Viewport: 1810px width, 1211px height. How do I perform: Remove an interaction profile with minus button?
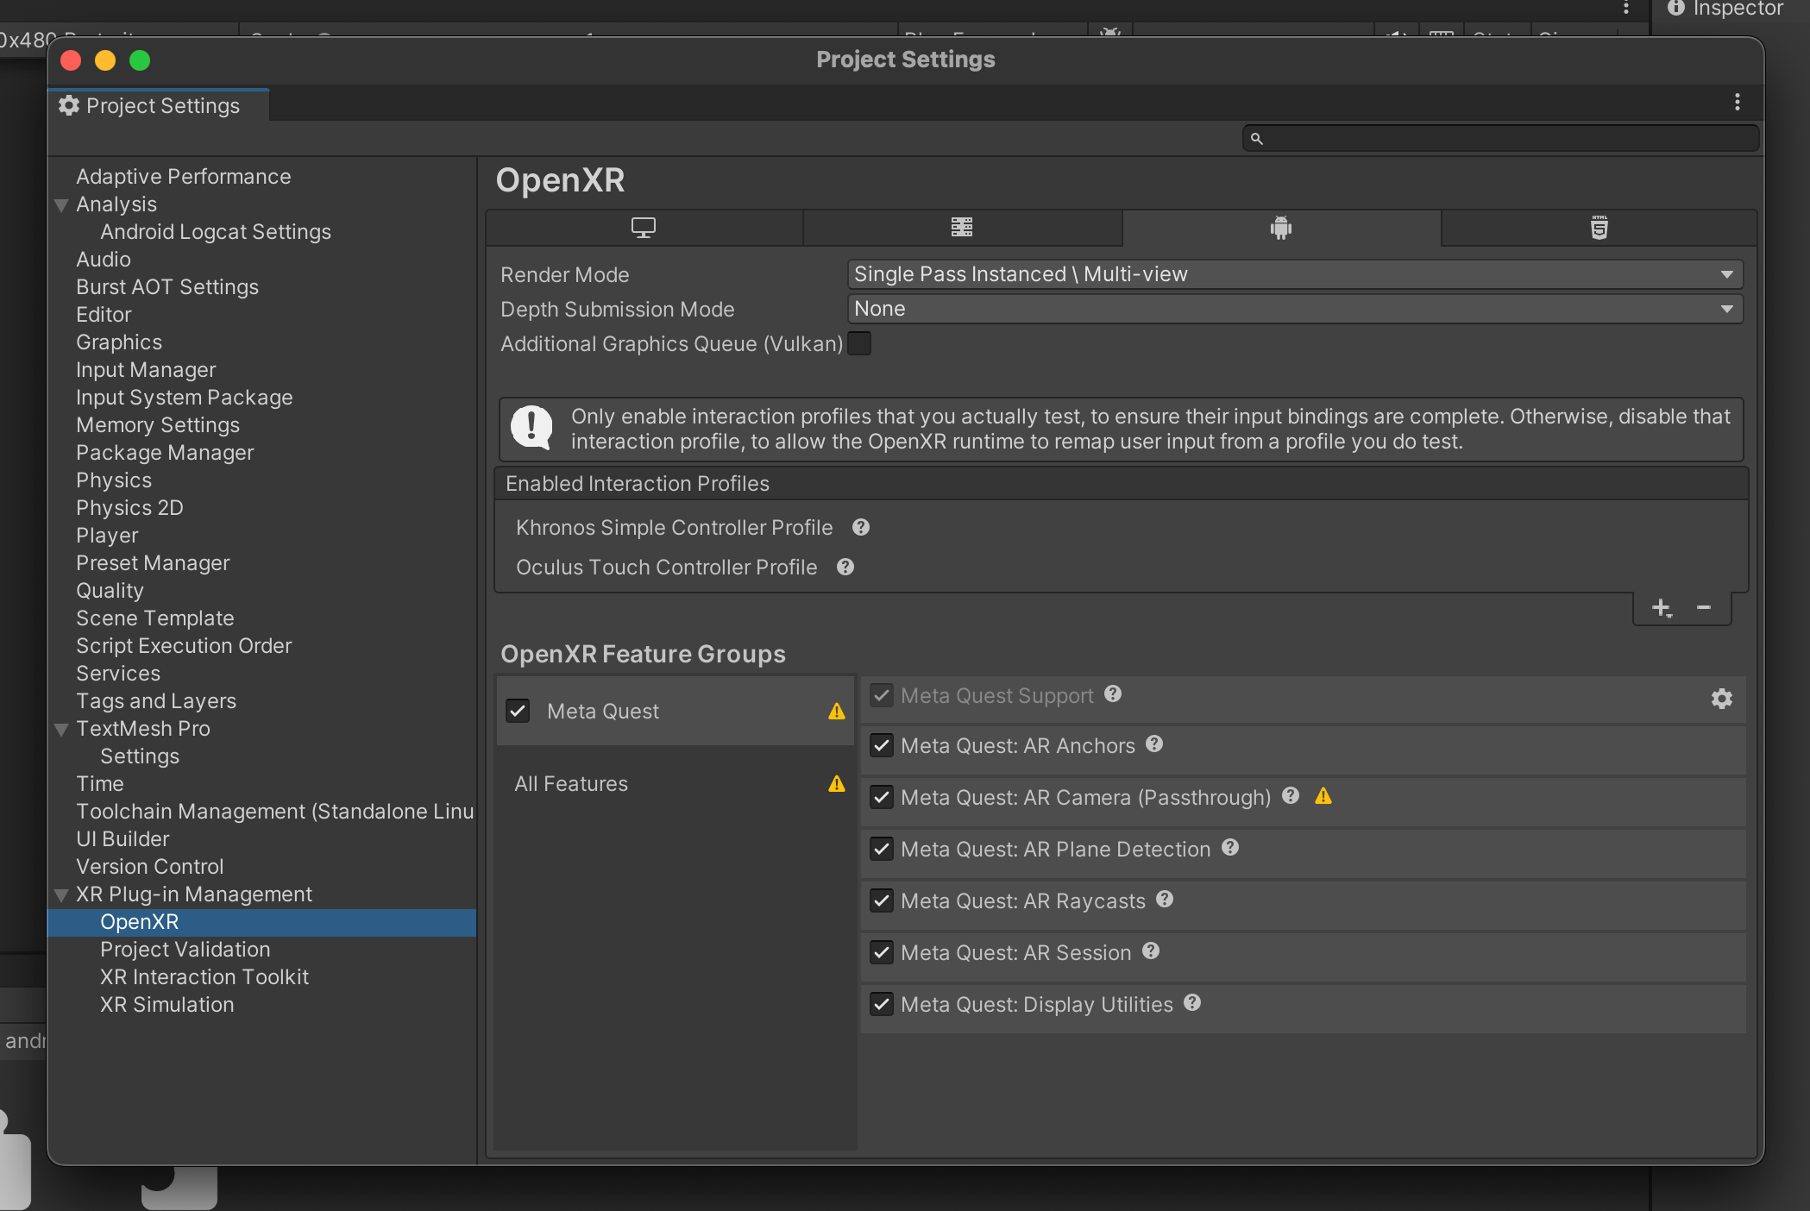tap(1704, 607)
